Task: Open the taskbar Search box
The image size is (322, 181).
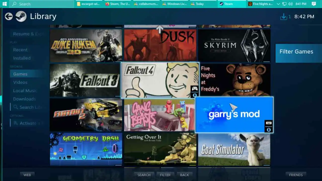Action: [x=42, y=4]
